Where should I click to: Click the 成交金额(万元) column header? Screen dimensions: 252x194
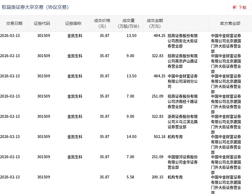(x=155, y=23)
